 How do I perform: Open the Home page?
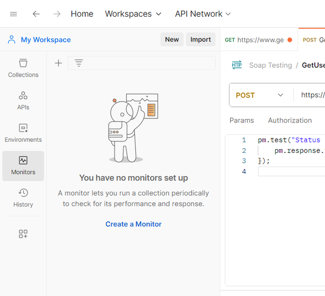(82, 14)
